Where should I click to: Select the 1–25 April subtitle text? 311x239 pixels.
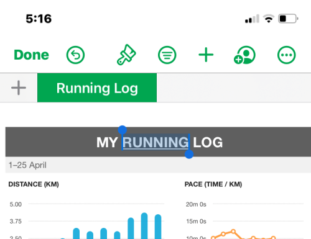click(27, 165)
